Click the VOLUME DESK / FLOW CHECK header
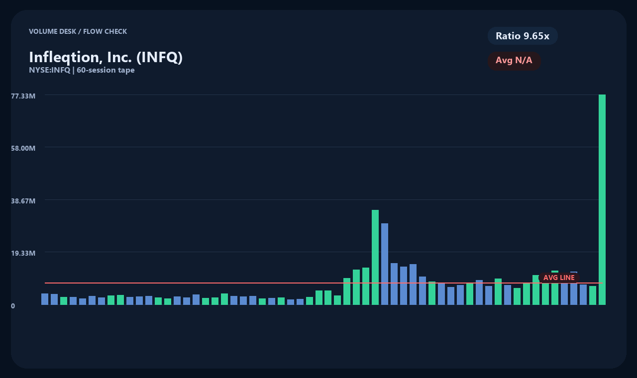The width and height of the screenshot is (637, 378). tap(78, 31)
